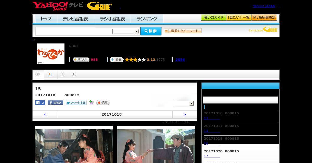
Task: Click the 予約 record reservation button
Action: pyautogui.click(x=103, y=103)
